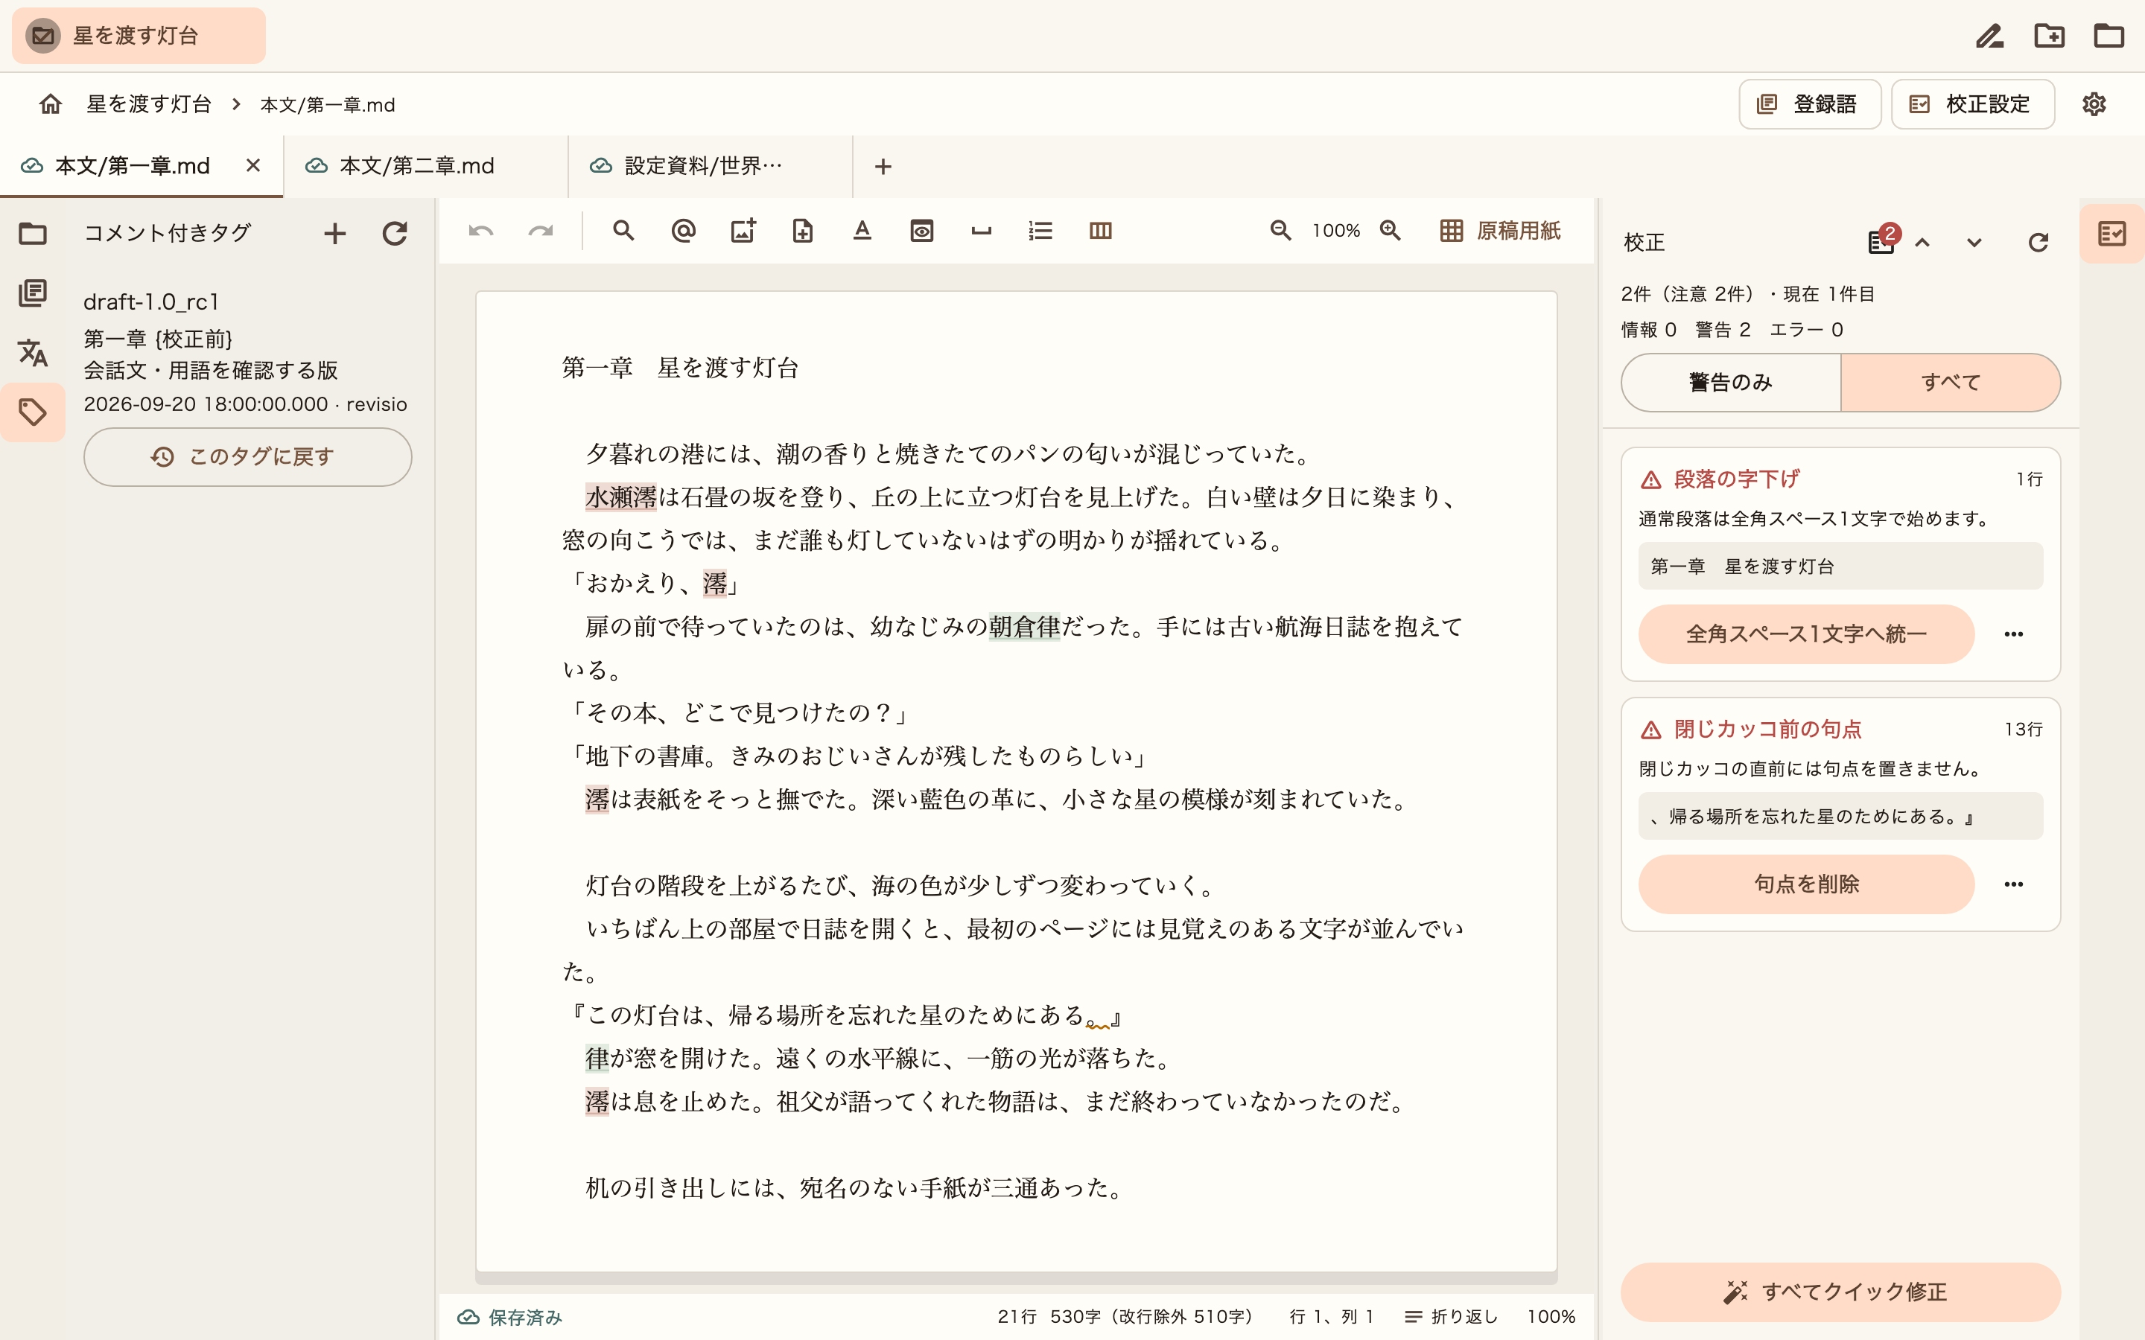Apply 句点を削除 fix

[1806, 884]
